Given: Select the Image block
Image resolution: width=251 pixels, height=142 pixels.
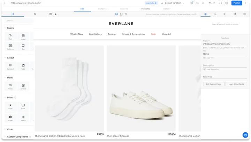Looking at the screenshot, I should [23, 37].
